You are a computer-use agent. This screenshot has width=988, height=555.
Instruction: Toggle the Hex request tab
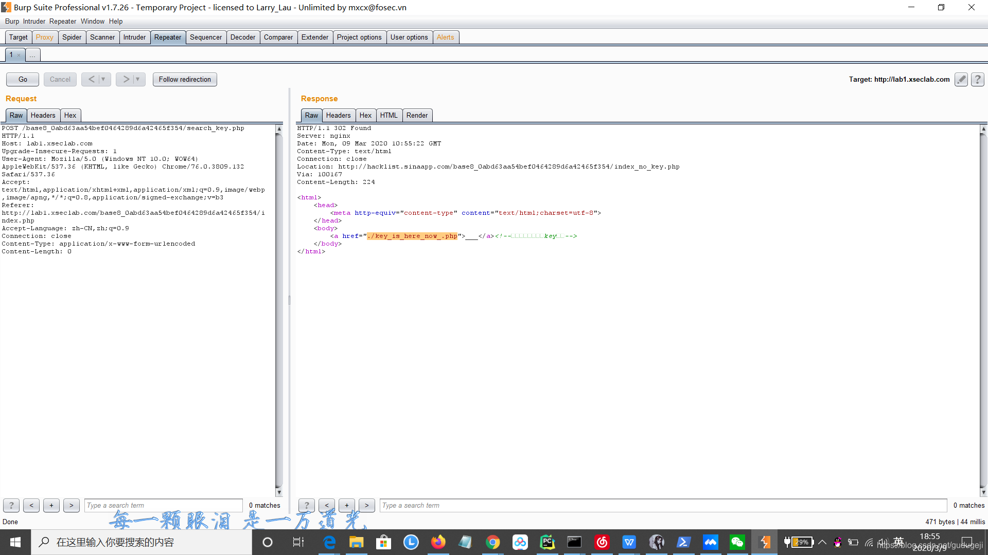point(70,115)
